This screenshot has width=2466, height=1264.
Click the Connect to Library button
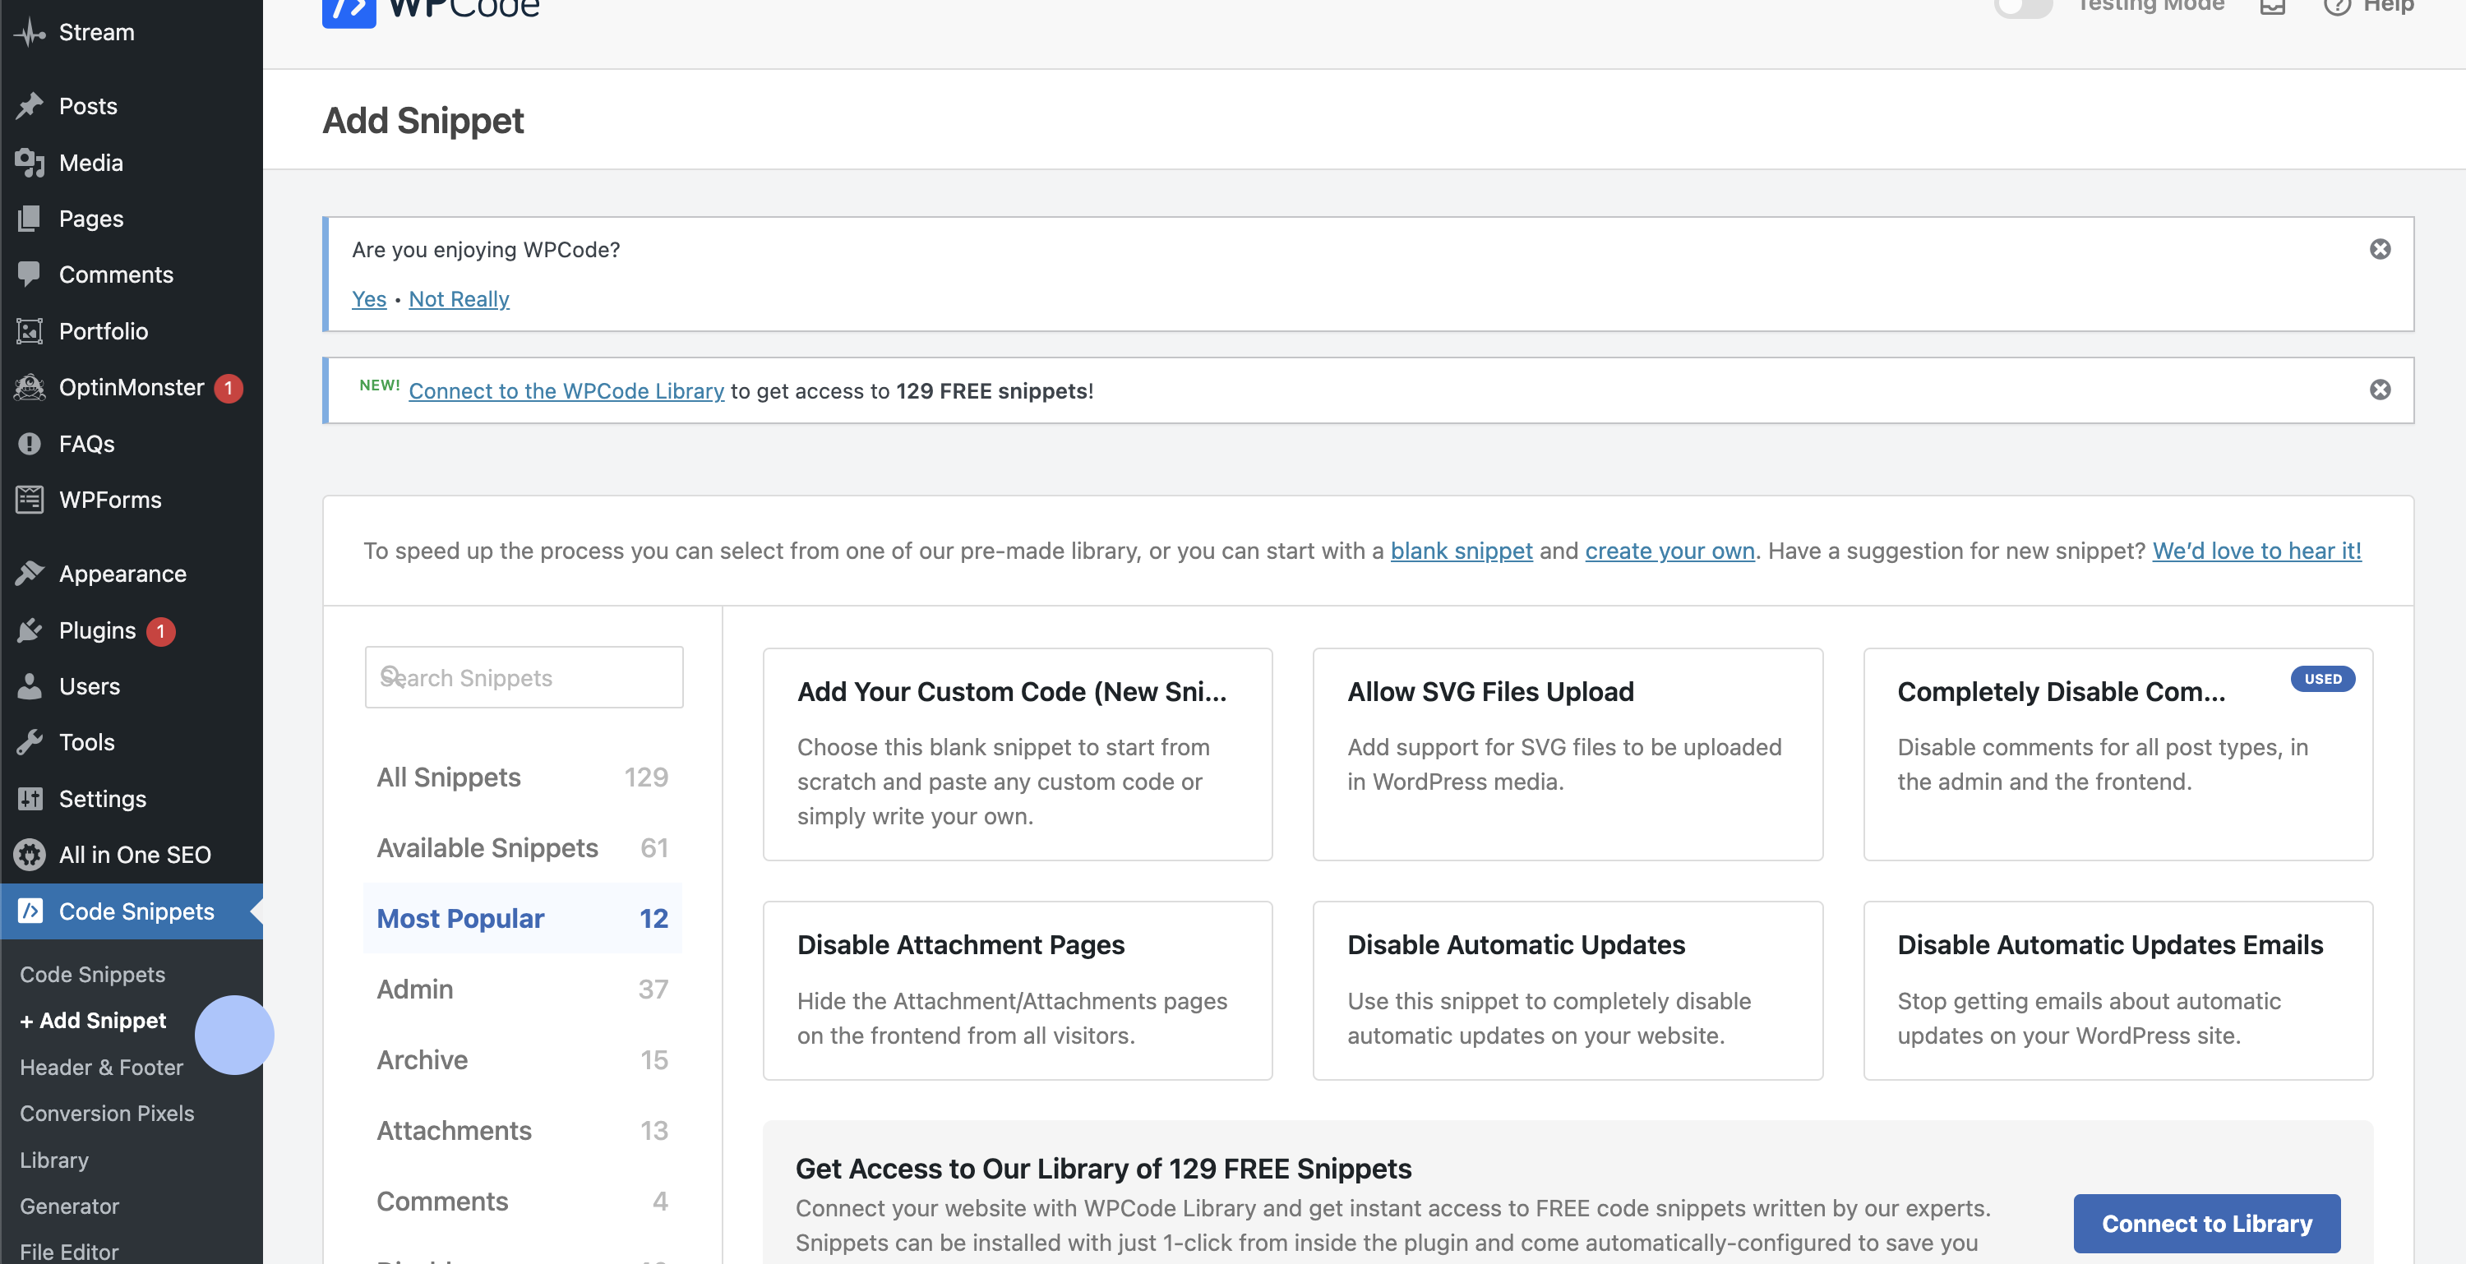tap(2206, 1224)
